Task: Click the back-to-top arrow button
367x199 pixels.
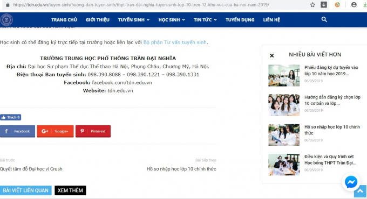Action: point(361,192)
